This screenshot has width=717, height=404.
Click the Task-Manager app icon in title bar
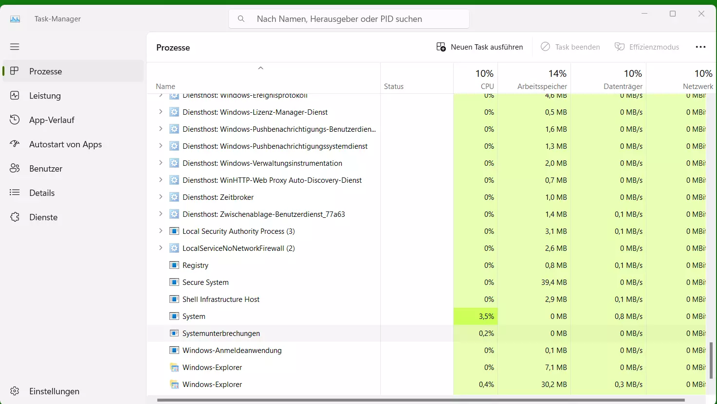coord(15,19)
